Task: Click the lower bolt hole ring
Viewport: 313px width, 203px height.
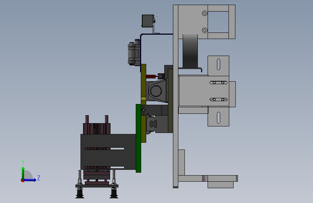Action: coord(205,30)
